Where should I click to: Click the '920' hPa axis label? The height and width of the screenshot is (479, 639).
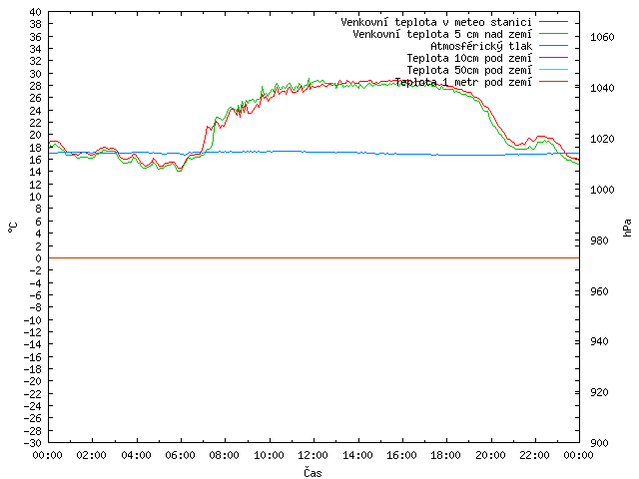599,392
